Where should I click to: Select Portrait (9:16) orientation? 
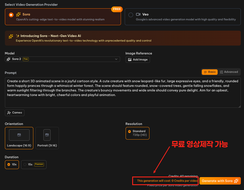[x=47, y=138]
